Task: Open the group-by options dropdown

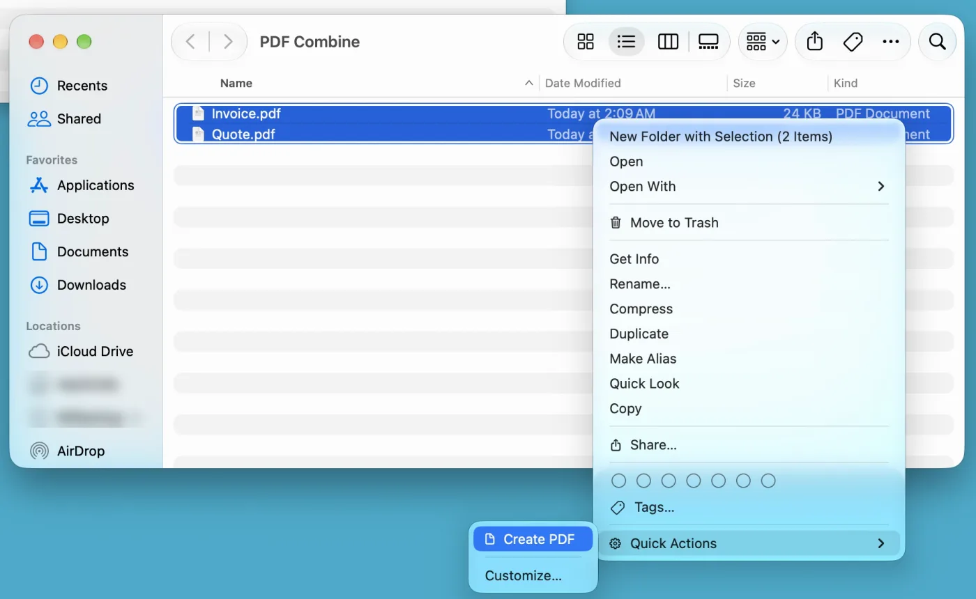Action: point(763,42)
